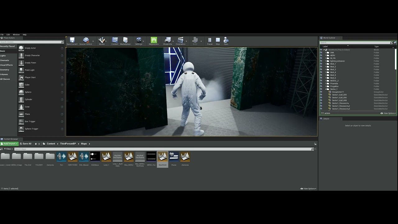The width and height of the screenshot is (398, 224).
Task: Expand the Mod_2 folder in outliner
Action: click(326, 67)
